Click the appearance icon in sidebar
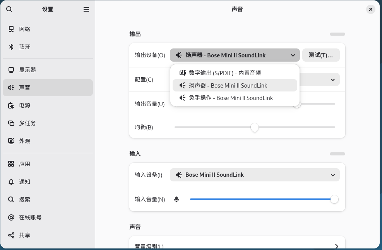Image resolution: width=382 pixels, height=250 pixels. point(11,141)
